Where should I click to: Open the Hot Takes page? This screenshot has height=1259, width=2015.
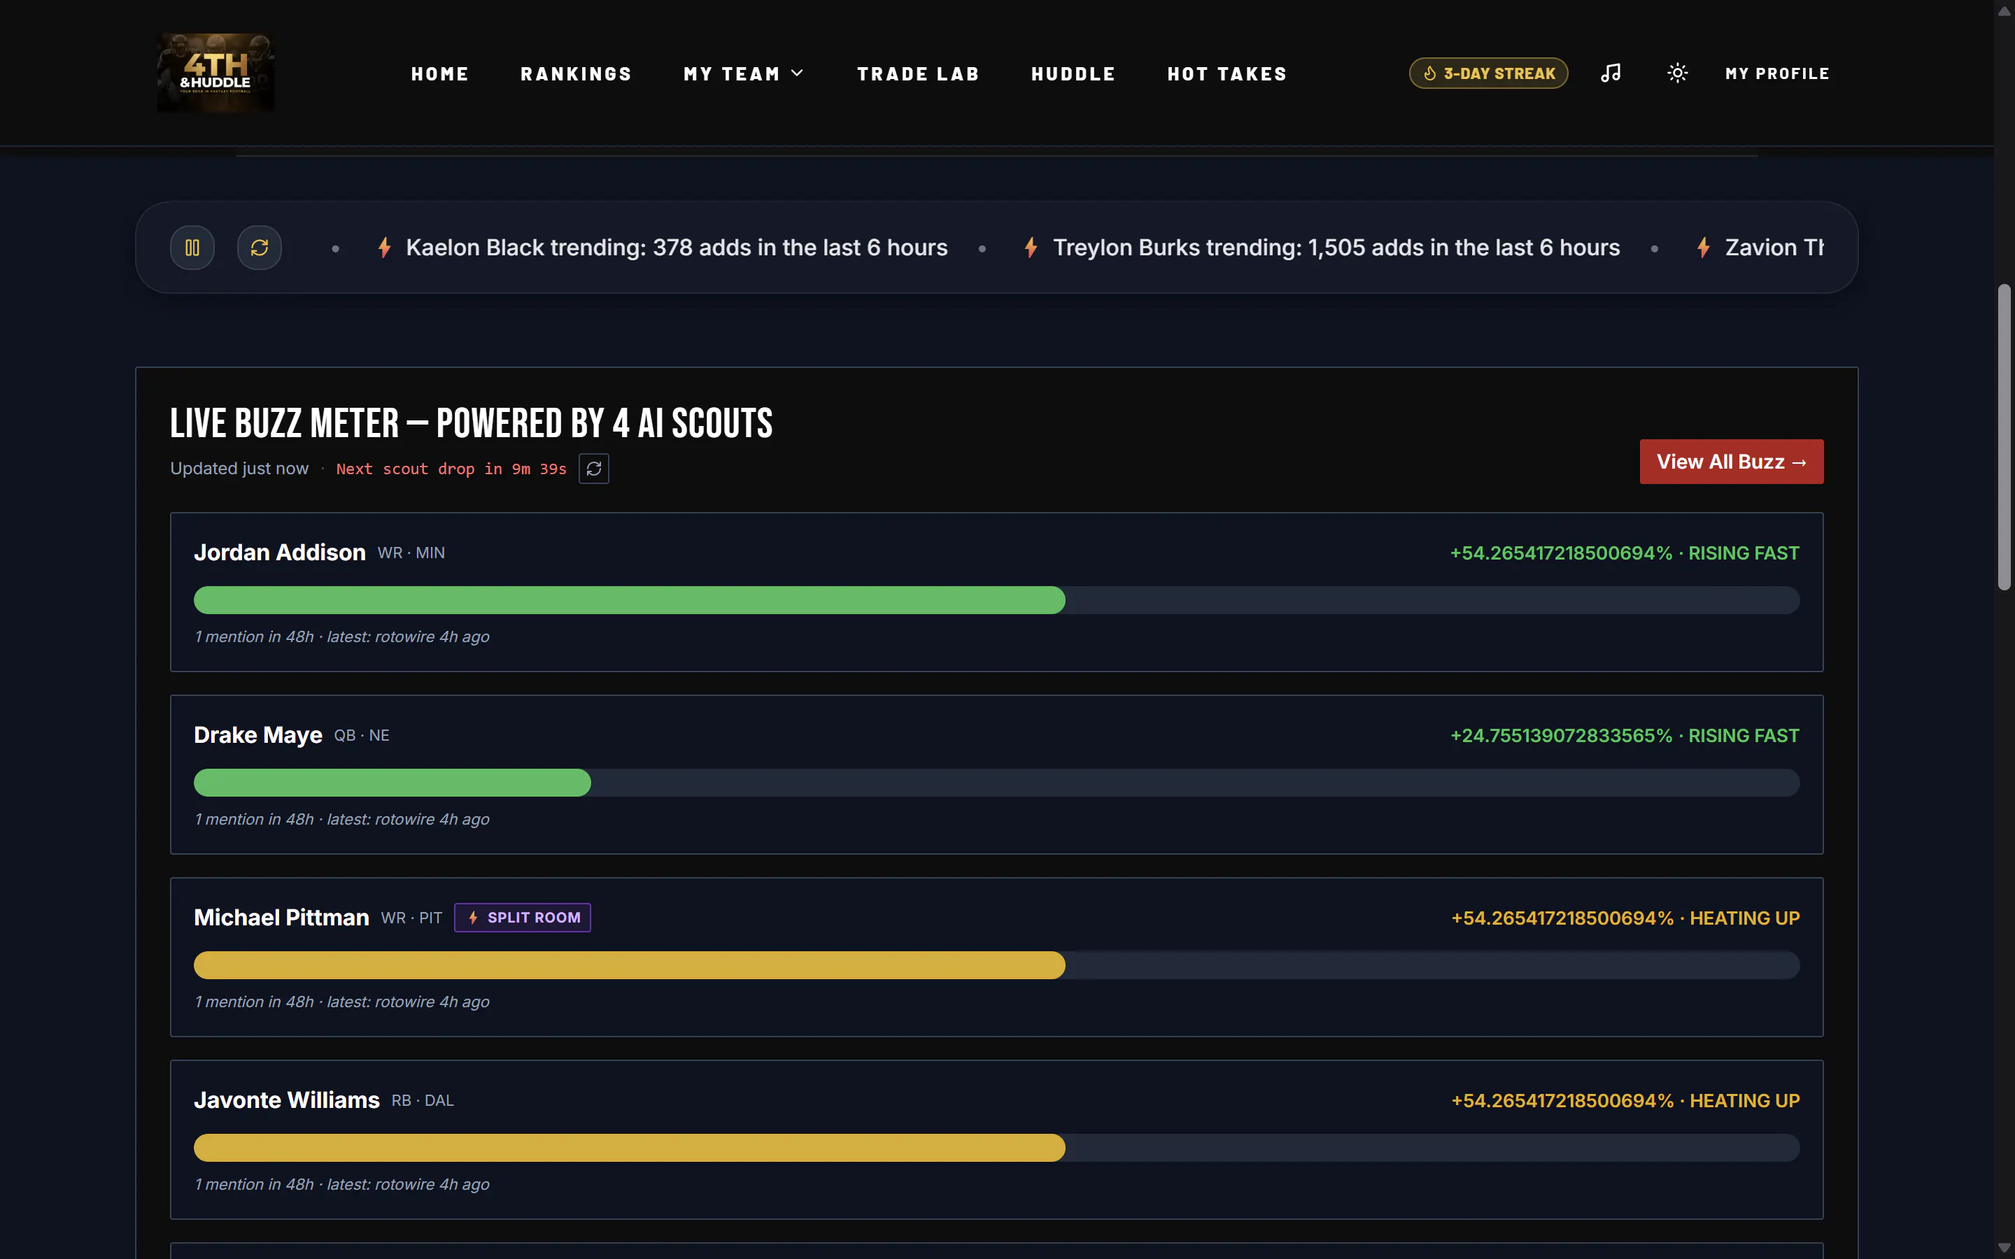1227,74
